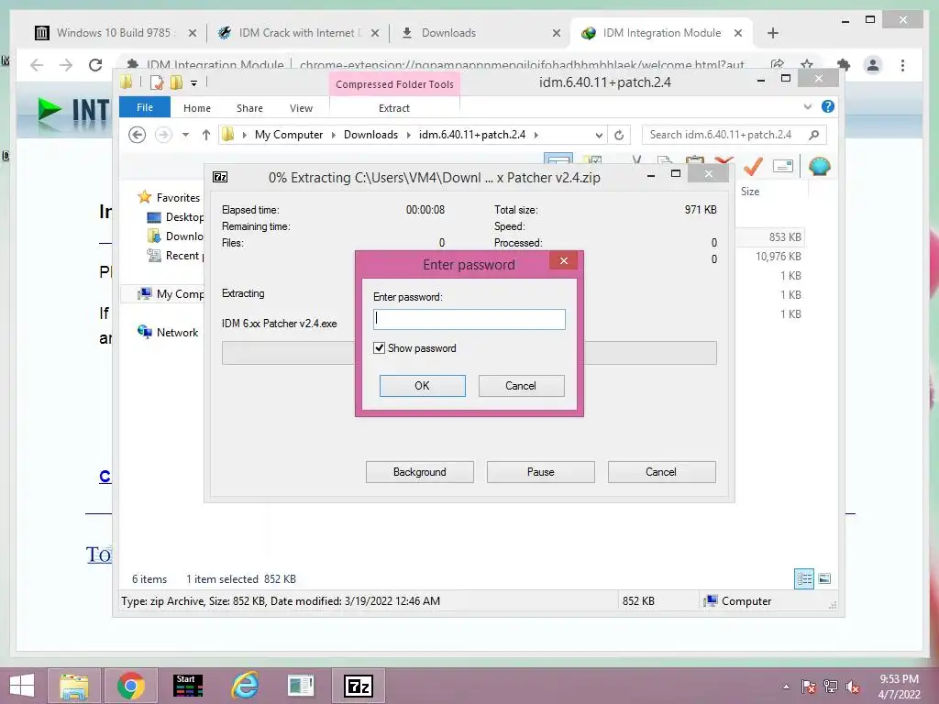Click the Properties icon in Quick Access Toolbar
Image resolution: width=939 pixels, height=704 pixels.
click(x=156, y=82)
